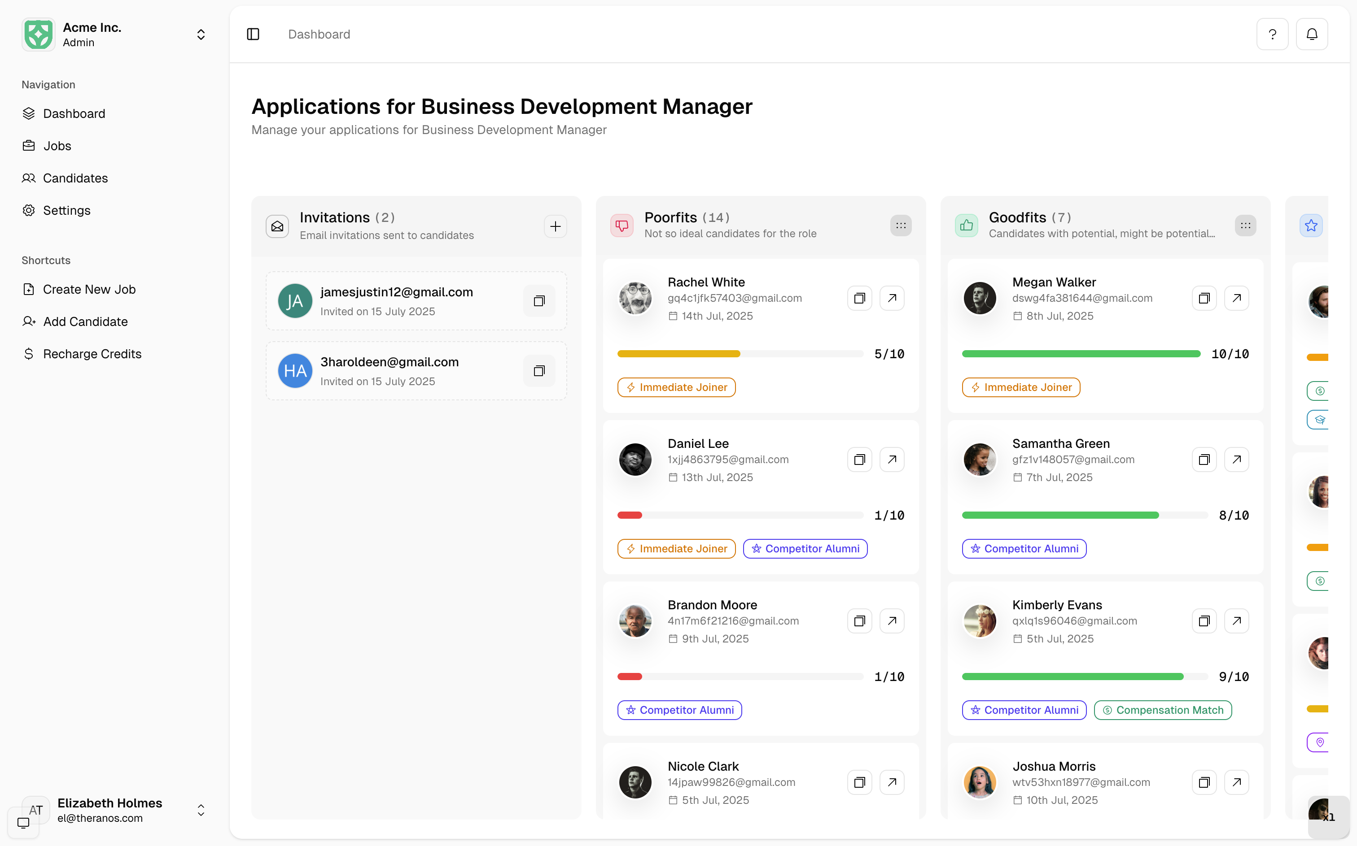This screenshot has height=846, width=1357.
Task: Click Megan Walker's 10/10 score bar
Action: point(1081,354)
